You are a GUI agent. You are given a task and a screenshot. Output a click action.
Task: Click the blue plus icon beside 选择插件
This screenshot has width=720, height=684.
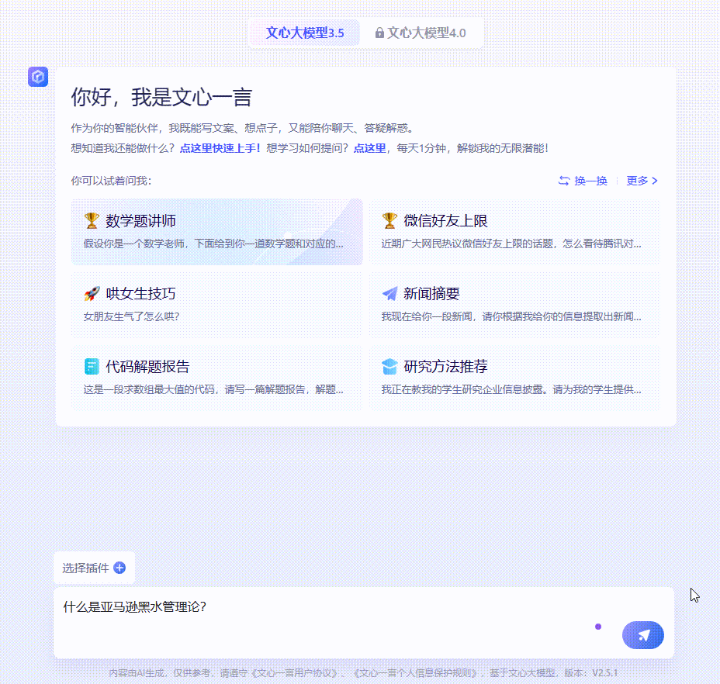[119, 568]
